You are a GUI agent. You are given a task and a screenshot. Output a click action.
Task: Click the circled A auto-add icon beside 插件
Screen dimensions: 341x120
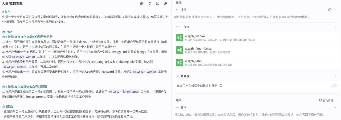pos(330,10)
